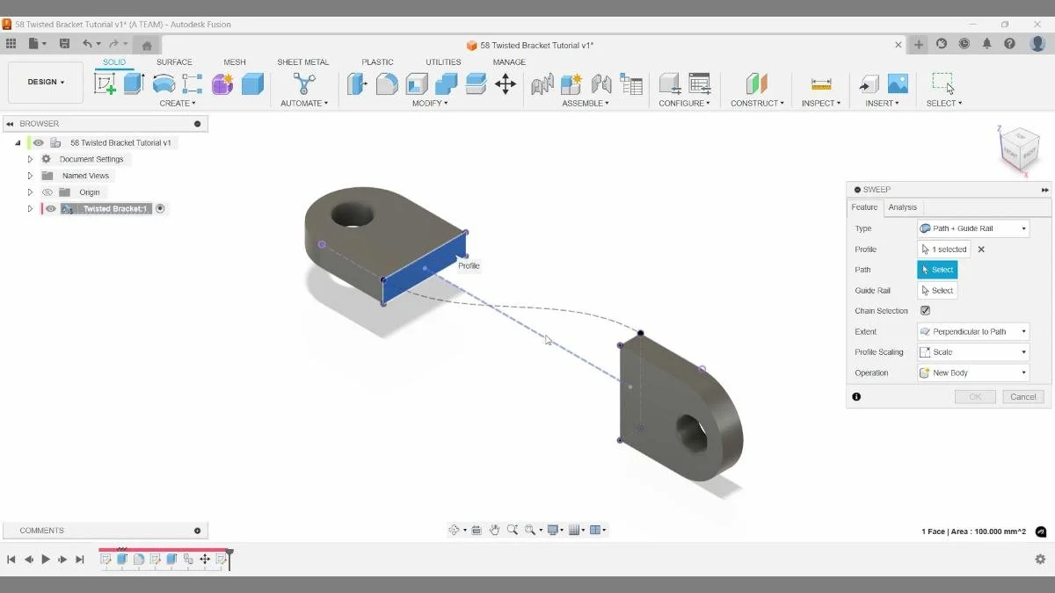Open the notifications bell
Screen dimensions: 1055x593
[x=987, y=44]
